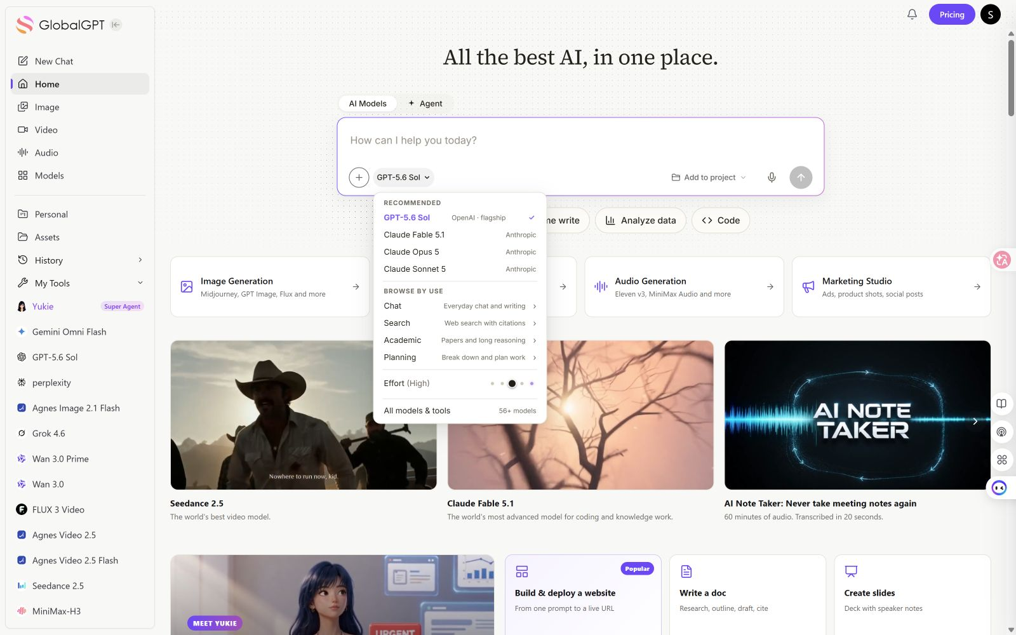Click the plus attachment button in prompt box

coord(359,177)
